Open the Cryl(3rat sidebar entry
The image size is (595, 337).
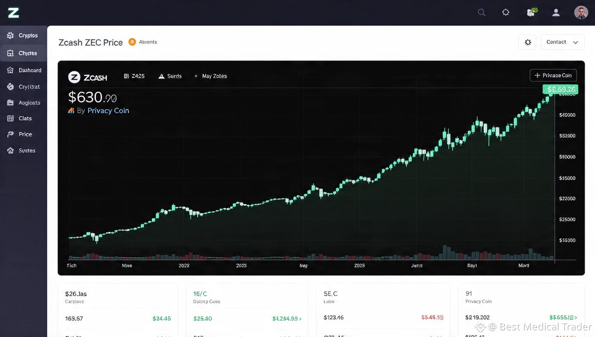(x=24, y=87)
